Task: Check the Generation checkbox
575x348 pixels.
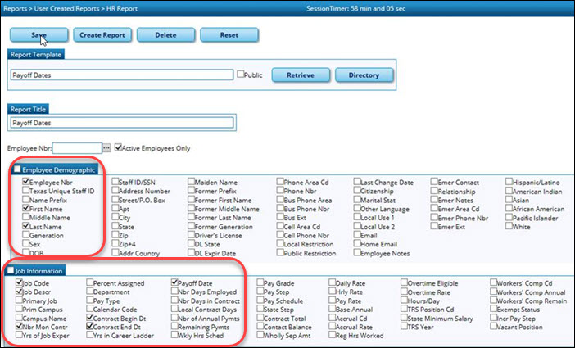Action: 25,234
